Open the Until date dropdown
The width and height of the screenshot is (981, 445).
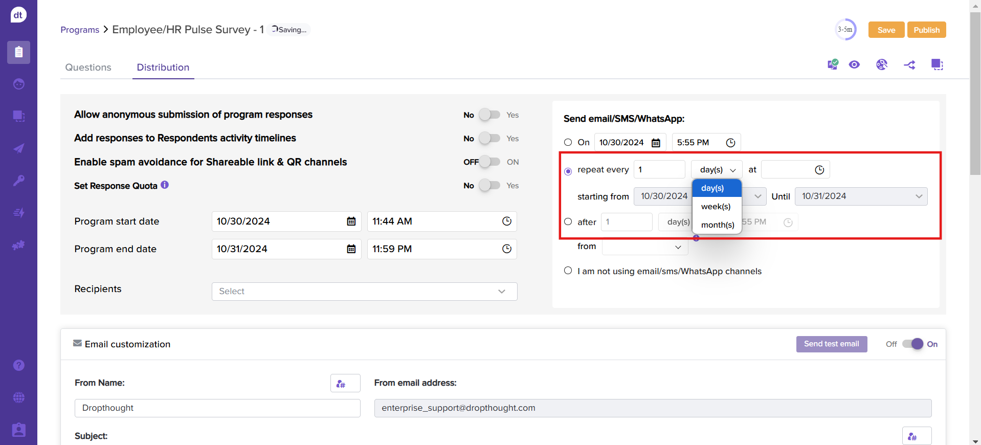click(x=861, y=196)
